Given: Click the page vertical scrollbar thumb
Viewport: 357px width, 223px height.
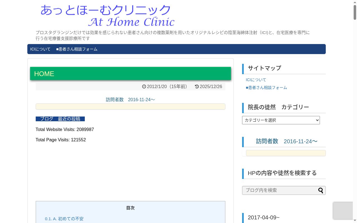Looking at the screenshot, I should click(355, 12).
